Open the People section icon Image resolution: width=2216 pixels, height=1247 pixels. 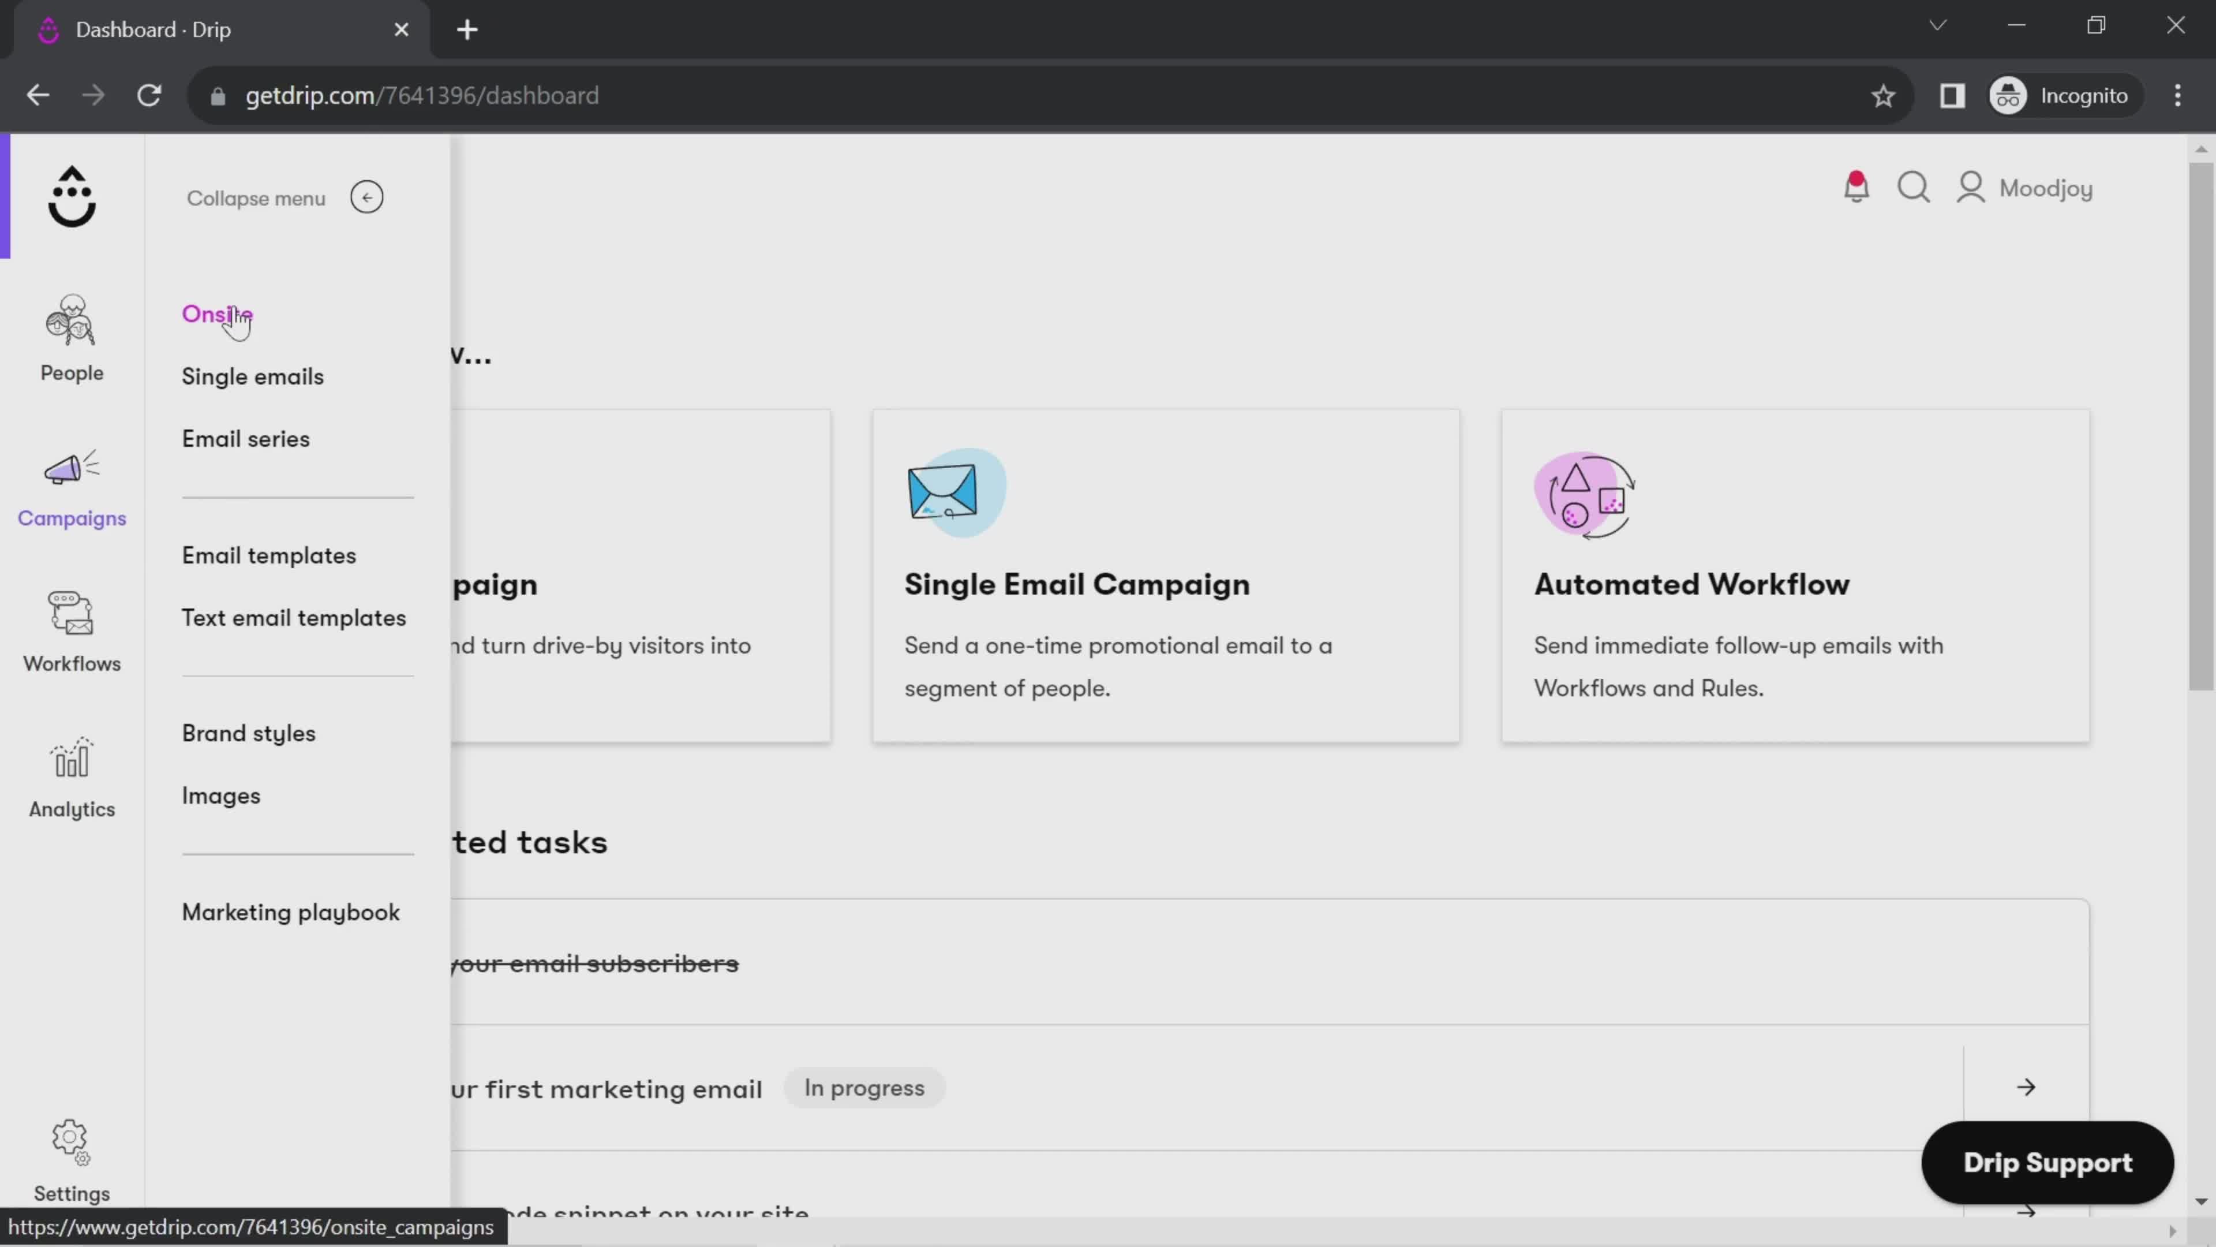pos(72,321)
